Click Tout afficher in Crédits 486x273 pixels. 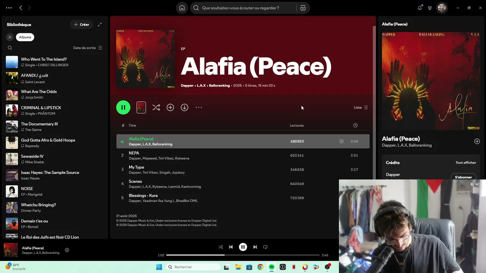point(465,163)
